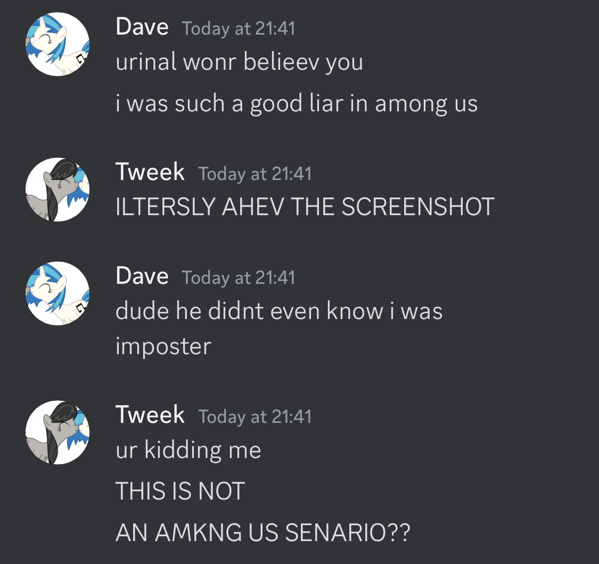Click the message 'THIS IS NOT'

click(x=180, y=491)
